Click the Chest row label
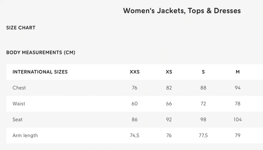This screenshot has width=263, height=150. 19,88
